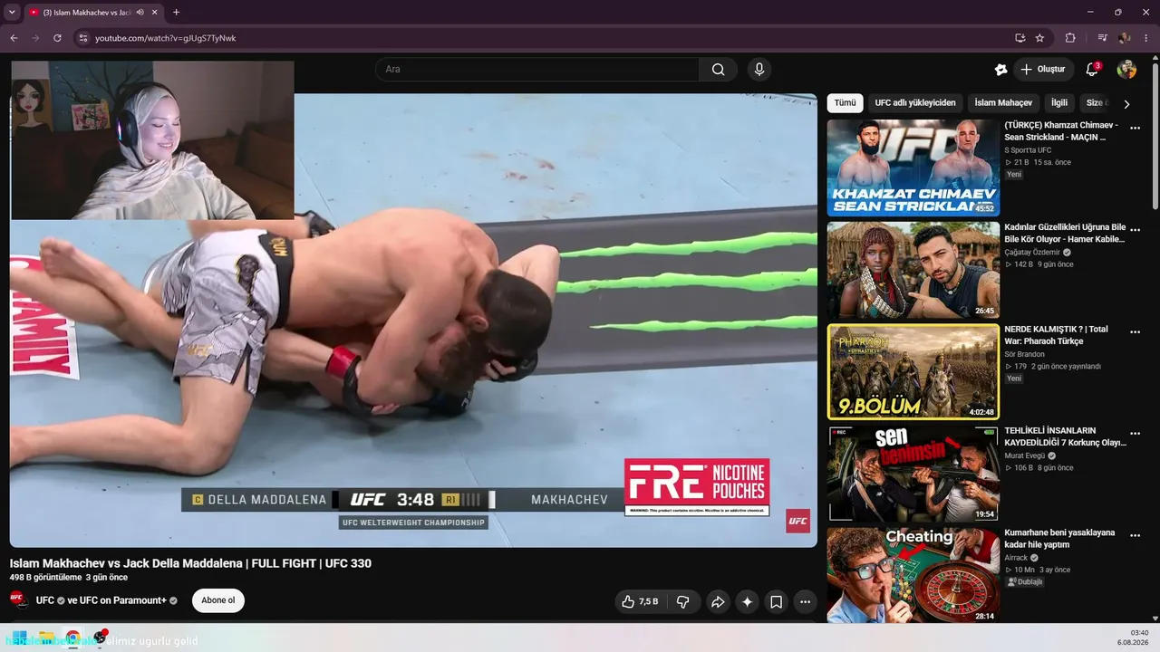
Task: Open Çağatay Özdemir channel link
Action: point(1034,252)
